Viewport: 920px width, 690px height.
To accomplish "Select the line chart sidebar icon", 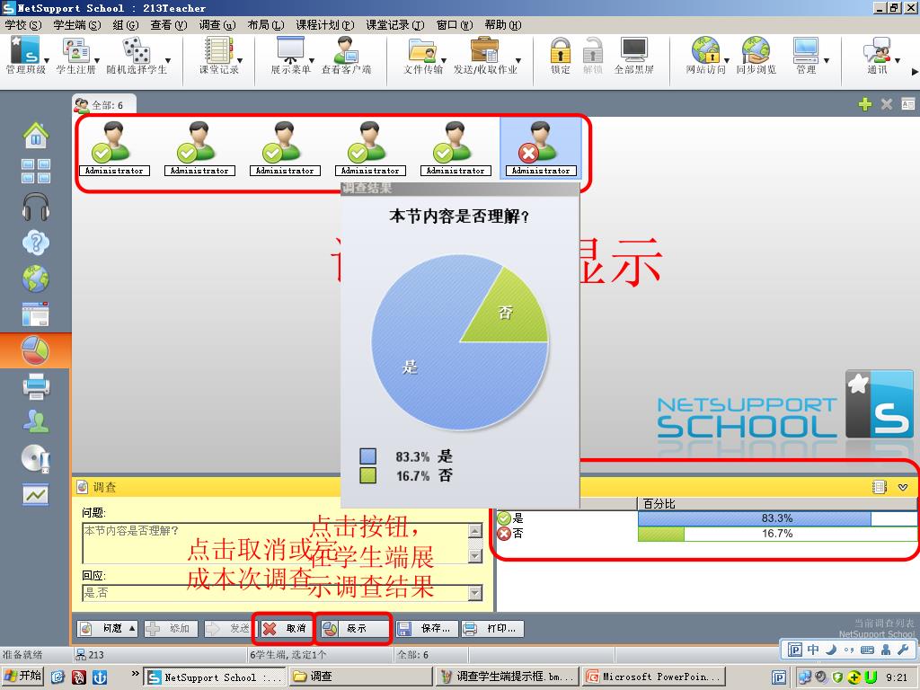I will (36, 495).
